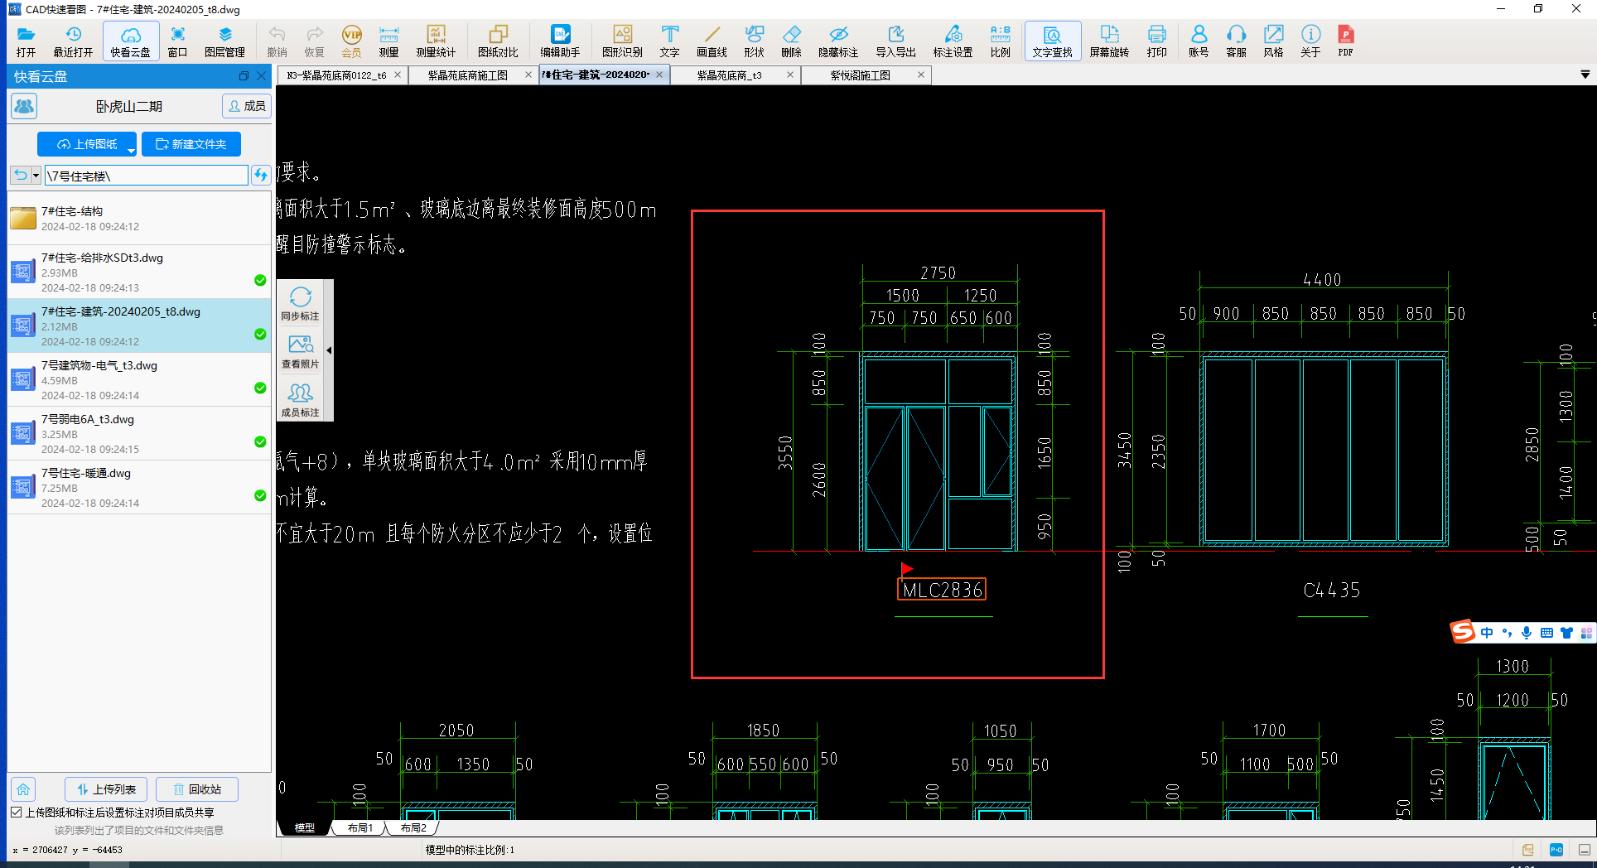Viewport: 1597px width, 868px height.
Task: Click the refresh folder icon
Action: point(261,175)
